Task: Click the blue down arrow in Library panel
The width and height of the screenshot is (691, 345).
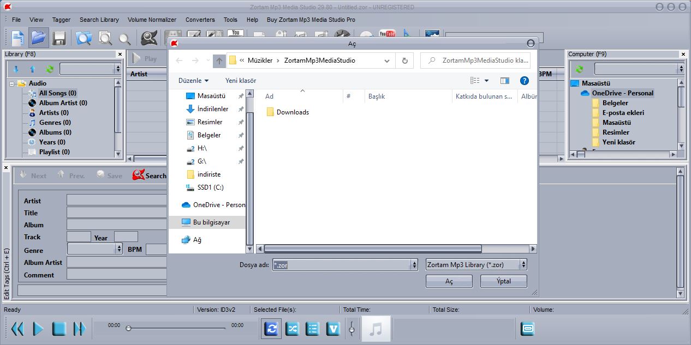Action: (x=16, y=69)
